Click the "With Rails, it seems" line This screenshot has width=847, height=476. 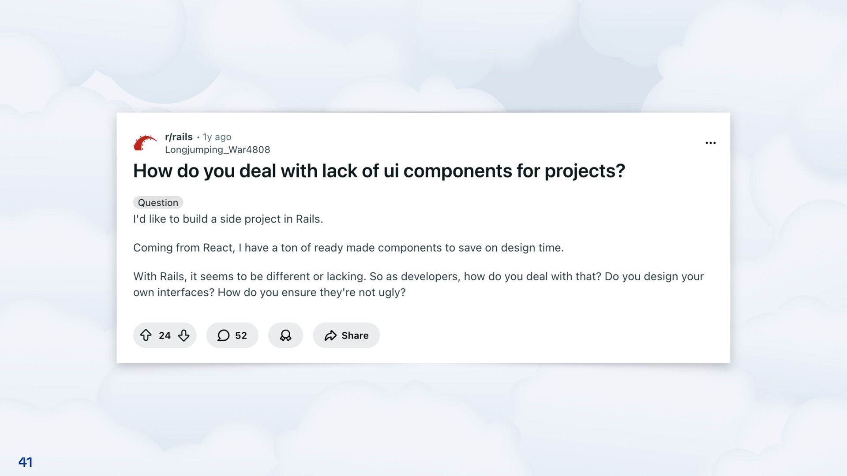(x=418, y=276)
